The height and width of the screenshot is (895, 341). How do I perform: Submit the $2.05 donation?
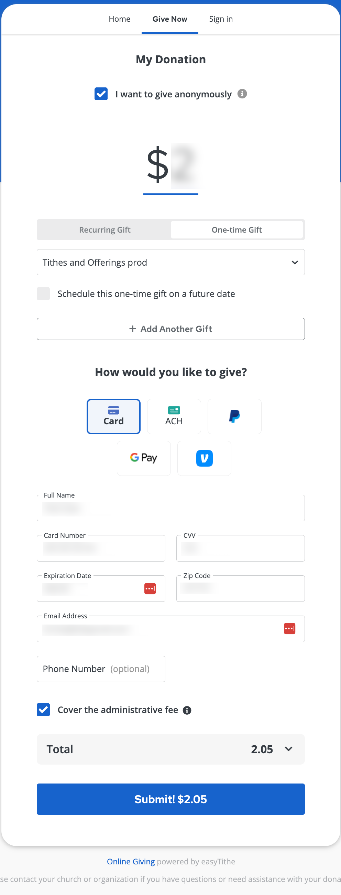pyautogui.click(x=170, y=799)
